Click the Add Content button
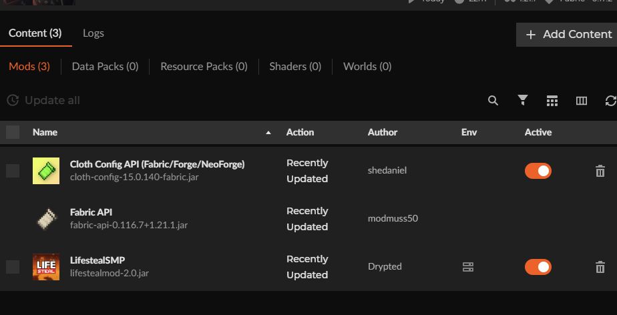617x315 pixels. click(568, 35)
